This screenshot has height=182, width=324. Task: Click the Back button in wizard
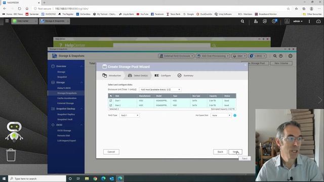point(220,152)
